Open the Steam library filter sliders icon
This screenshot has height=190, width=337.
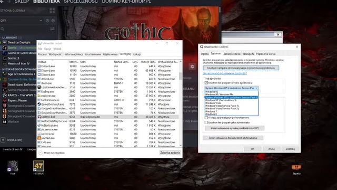coord(52,29)
